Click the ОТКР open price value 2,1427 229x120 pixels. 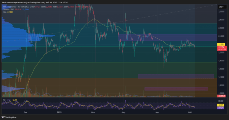(37, 7)
